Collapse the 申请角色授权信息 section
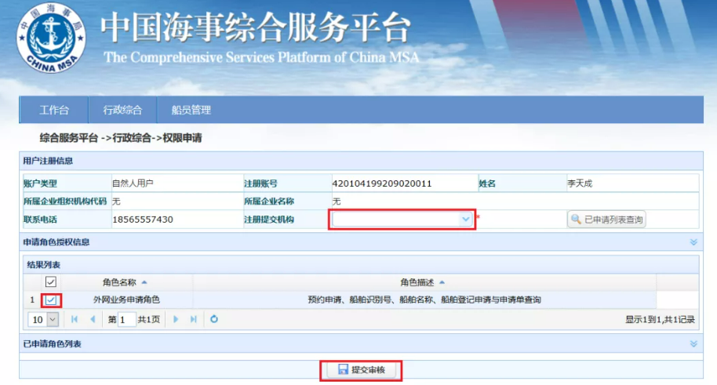This screenshot has height=385, width=717. pyautogui.click(x=693, y=242)
